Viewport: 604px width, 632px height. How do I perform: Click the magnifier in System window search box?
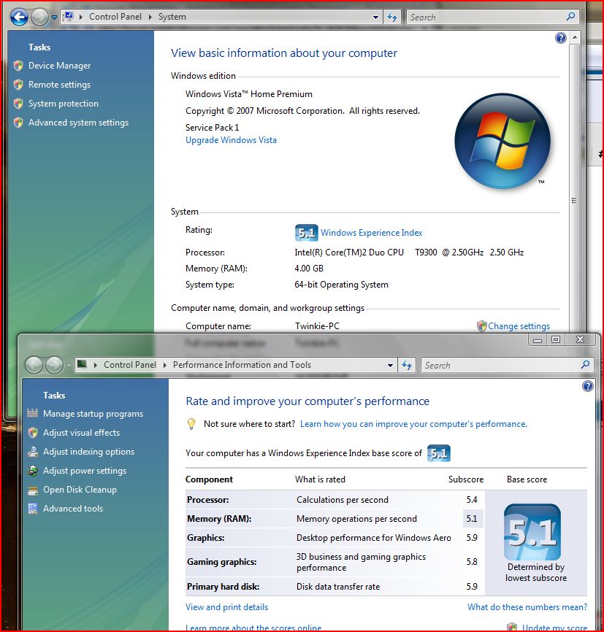click(x=570, y=17)
